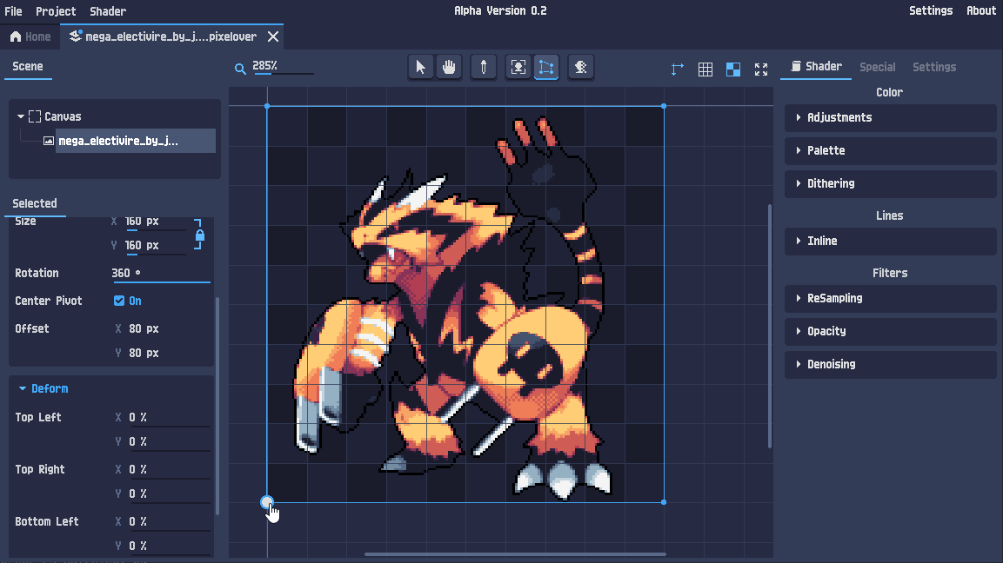Expand the Adjustments section
Screen dimensions: 1003x563
click(891, 117)
